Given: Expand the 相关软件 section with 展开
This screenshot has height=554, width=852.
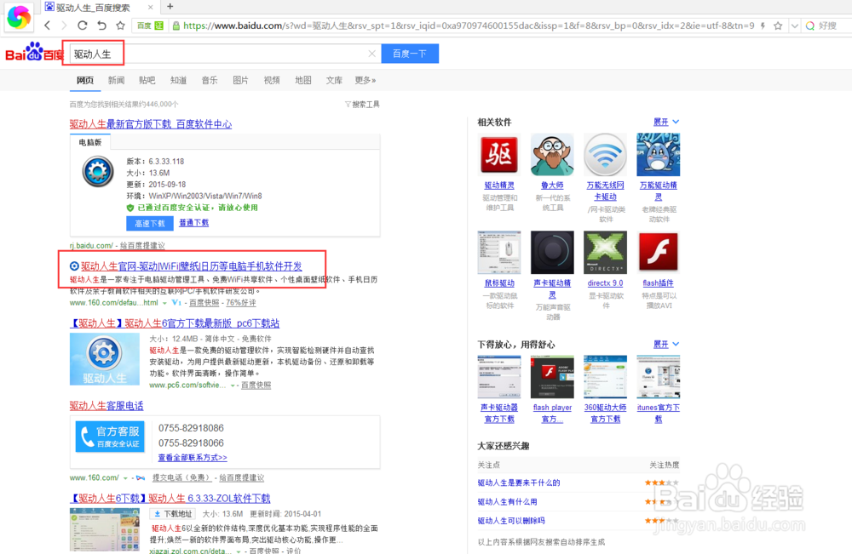Looking at the screenshot, I should (666, 122).
